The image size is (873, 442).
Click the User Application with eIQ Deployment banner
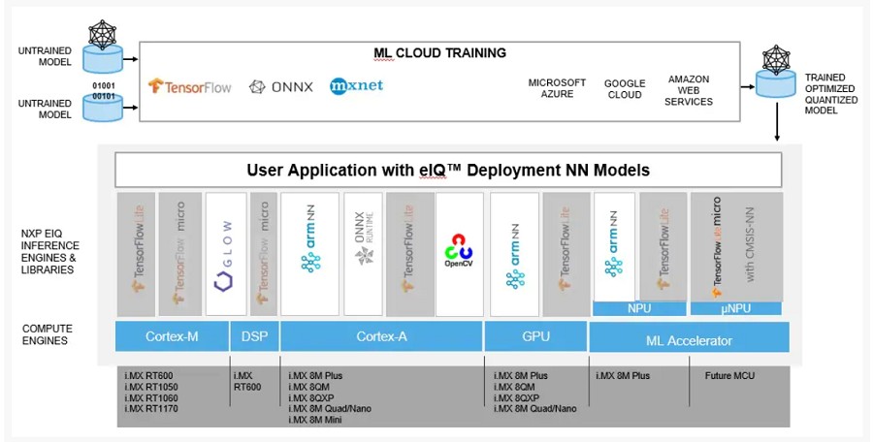click(x=448, y=170)
